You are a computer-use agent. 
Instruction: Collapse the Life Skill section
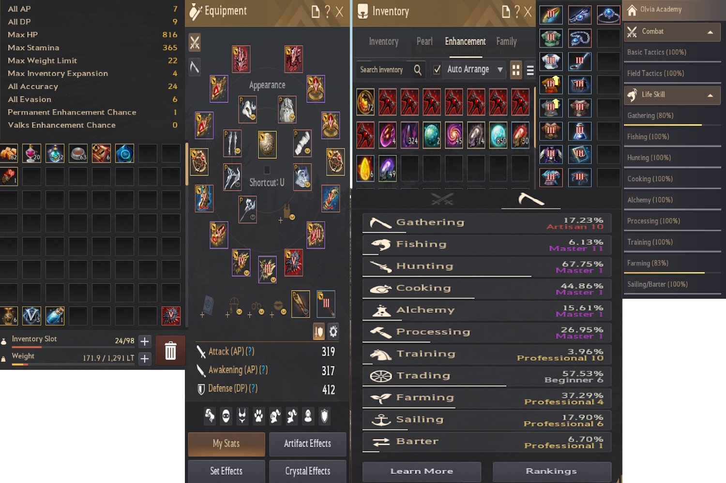pyautogui.click(x=710, y=95)
